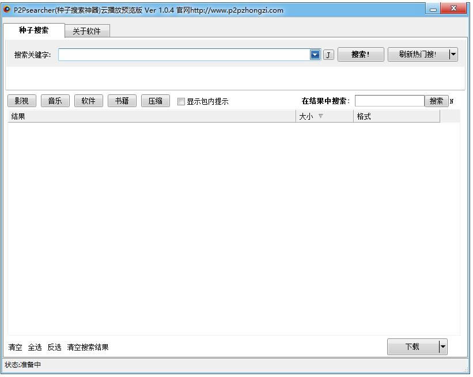Click the size column sort arrow
Viewport: 473px width, 377px height.
pyautogui.click(x=321, y=116)
